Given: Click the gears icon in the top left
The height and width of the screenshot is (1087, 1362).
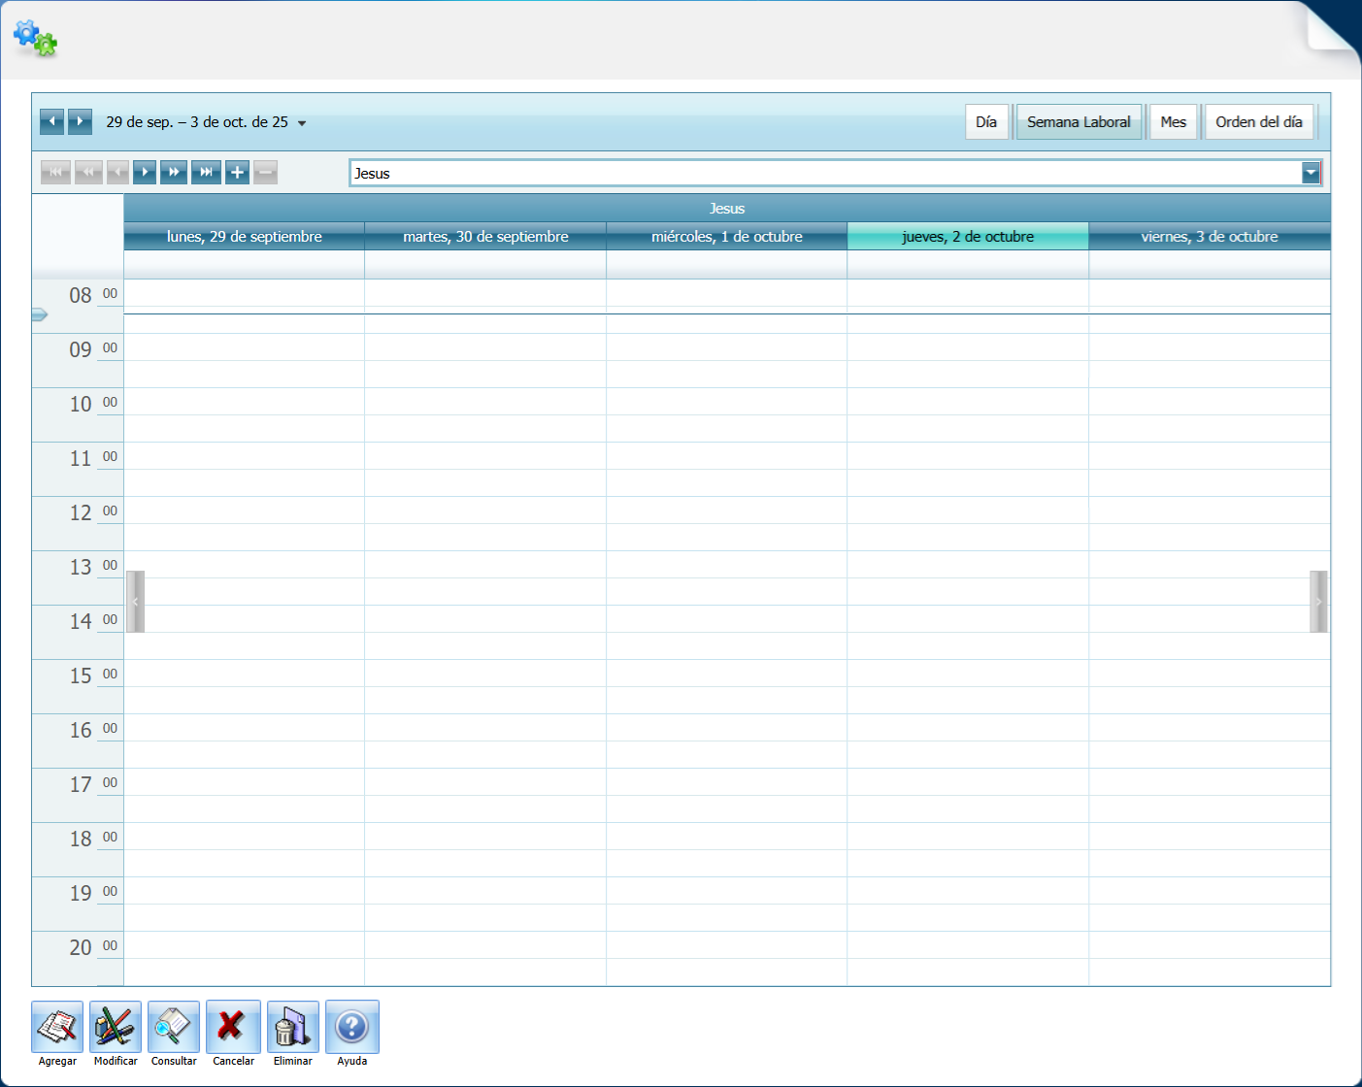Looking at the screenshot, I should (x=35, y=39).
